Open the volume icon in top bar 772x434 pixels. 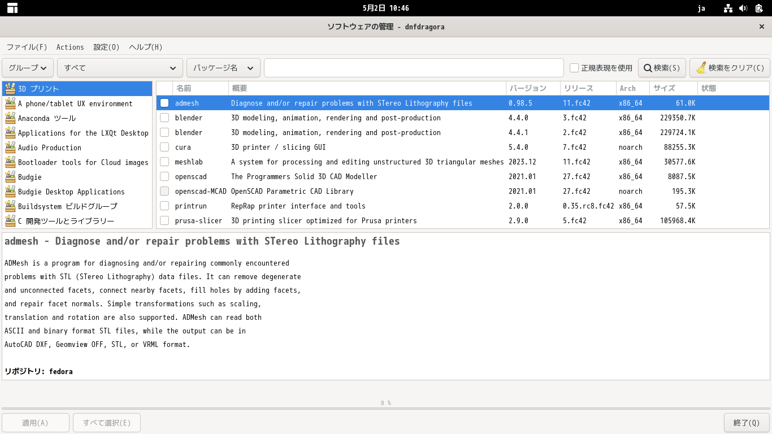743,8
